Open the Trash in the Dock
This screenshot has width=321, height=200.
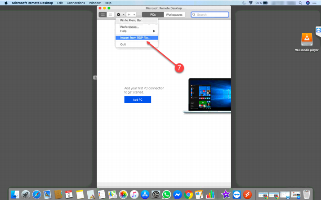(x=307, y=194)
